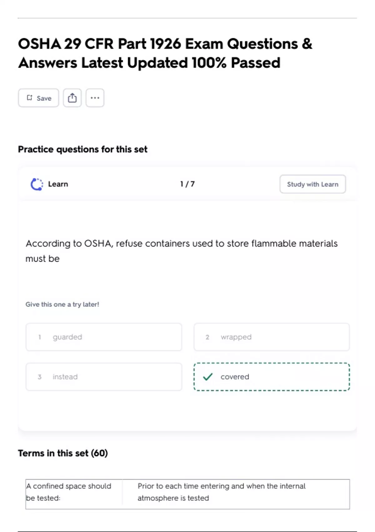Select answer option 3 instead
The height and width of the screenshot is (532, 375).
[104, 377]
